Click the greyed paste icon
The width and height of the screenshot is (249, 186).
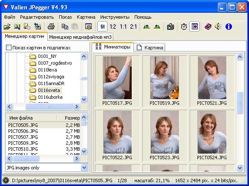tap(75, 26)
